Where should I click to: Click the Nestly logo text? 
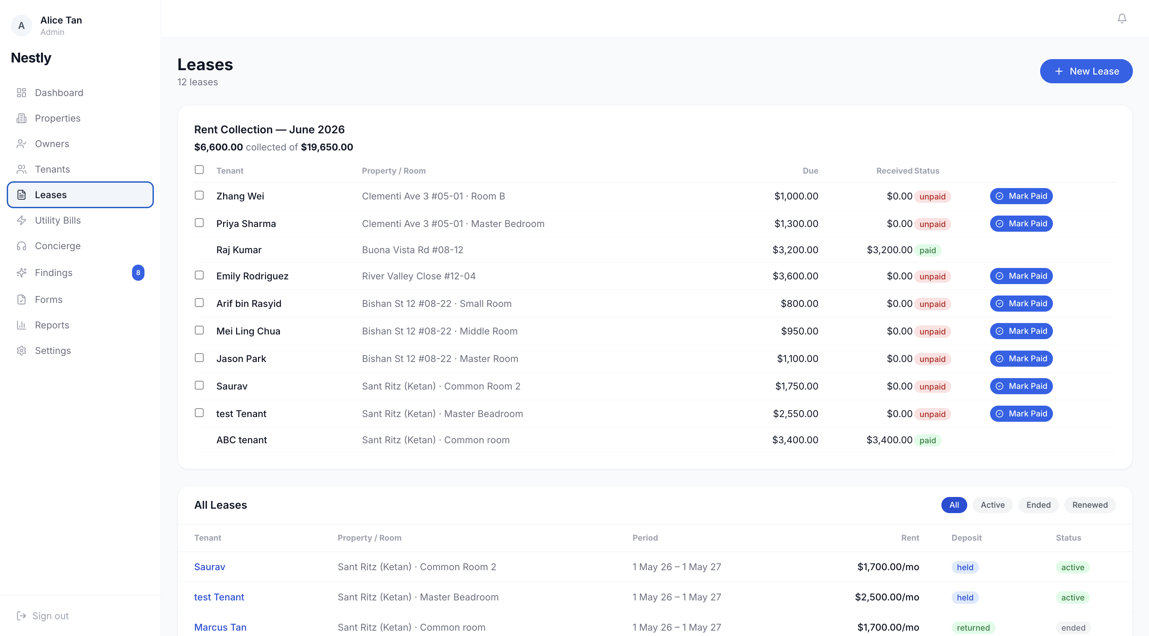click(x=31, y=57)
